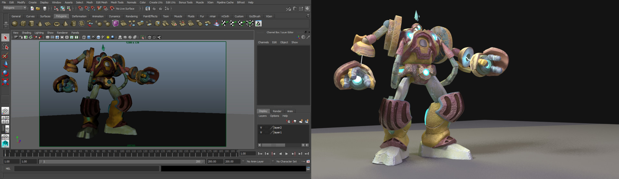The image size is (619, 179).
Task: Create new empty display layer icon
Action: (x=300, y=121)
